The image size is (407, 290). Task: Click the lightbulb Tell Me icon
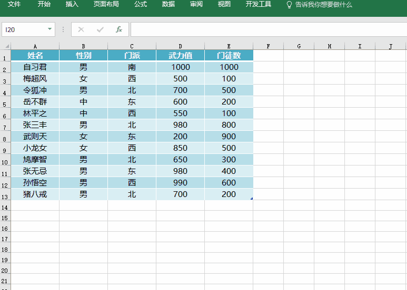coord(289,5)
